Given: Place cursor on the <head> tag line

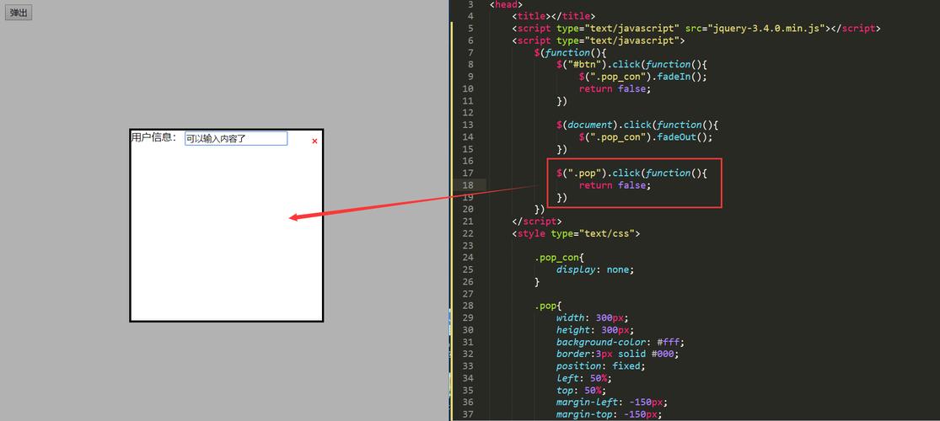Looking at the screenshot, I should click(508, 4).
